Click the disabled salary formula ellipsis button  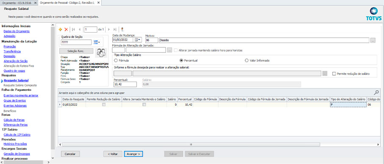(325, 74)
